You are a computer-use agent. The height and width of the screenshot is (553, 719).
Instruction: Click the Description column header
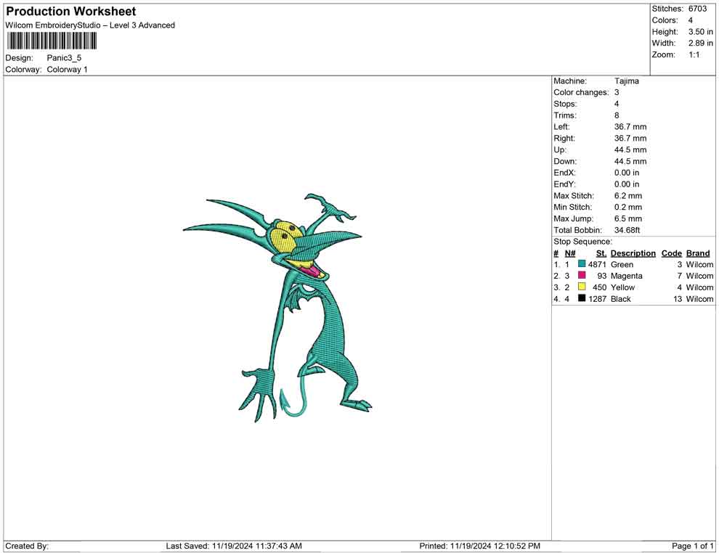633,253
